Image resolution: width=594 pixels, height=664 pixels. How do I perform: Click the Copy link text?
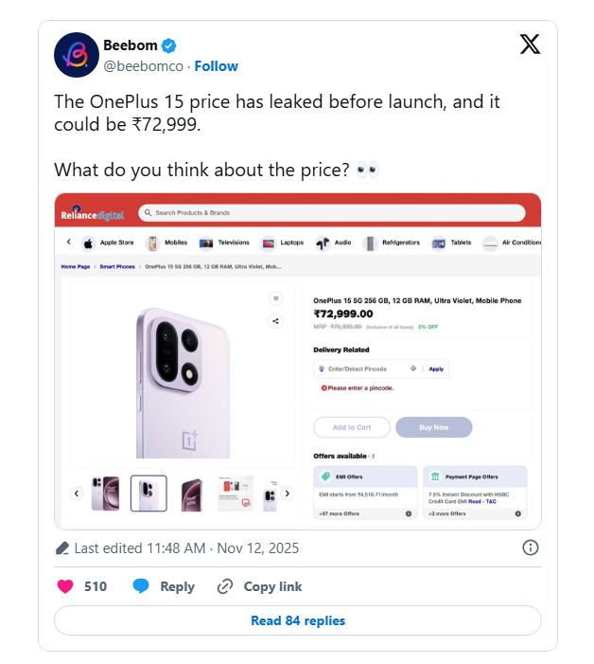pos(272,586)
